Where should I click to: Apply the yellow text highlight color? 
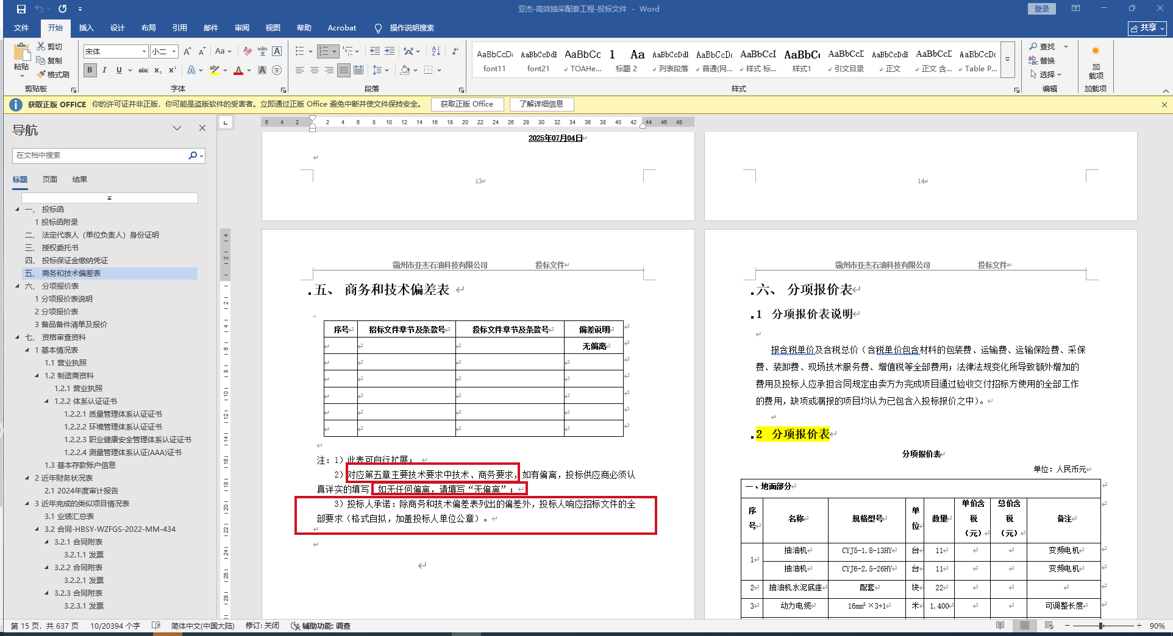215,70
